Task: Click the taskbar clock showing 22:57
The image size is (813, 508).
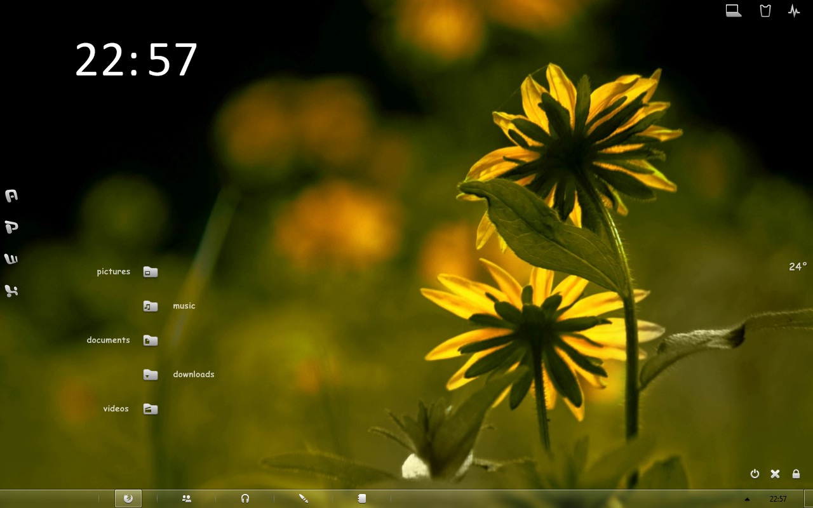Action: 778,499
